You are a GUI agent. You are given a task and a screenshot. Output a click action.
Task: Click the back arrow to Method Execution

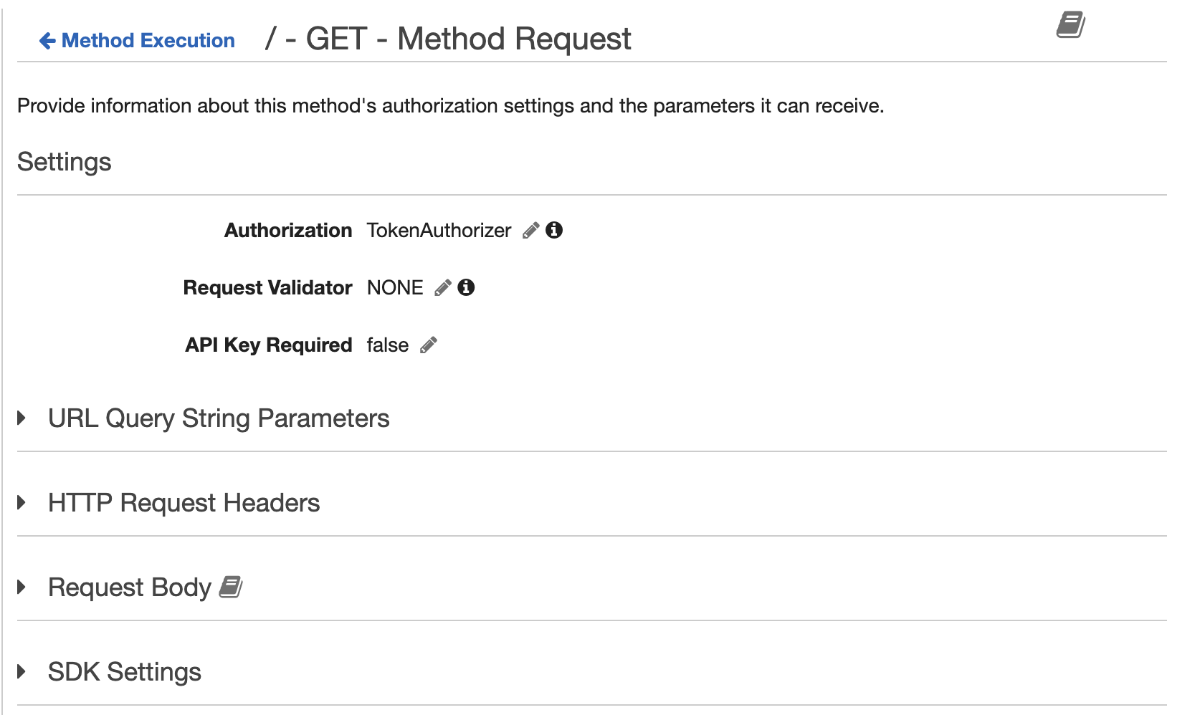(46, 40)
